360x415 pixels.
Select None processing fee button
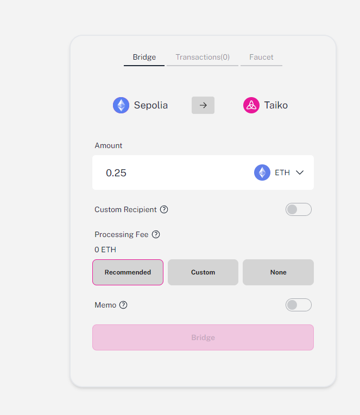click(x=278, y=272)
